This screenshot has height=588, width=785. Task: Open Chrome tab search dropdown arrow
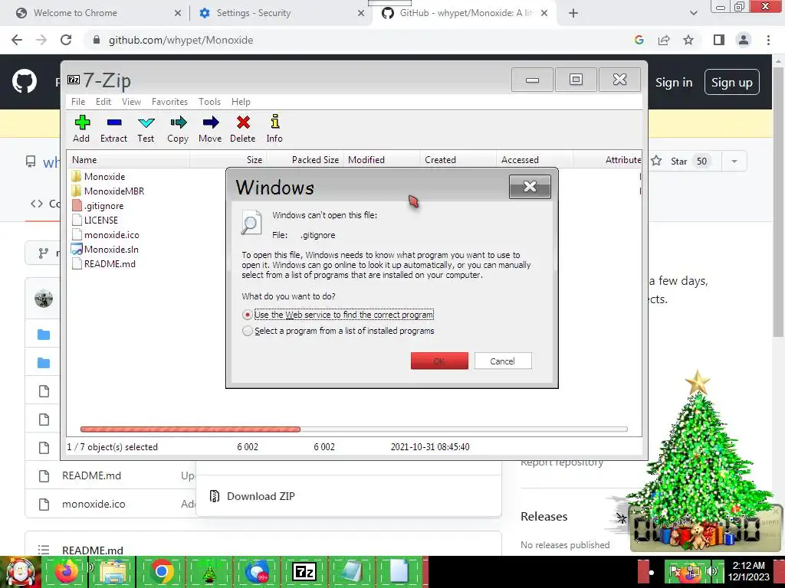[693, 14]
